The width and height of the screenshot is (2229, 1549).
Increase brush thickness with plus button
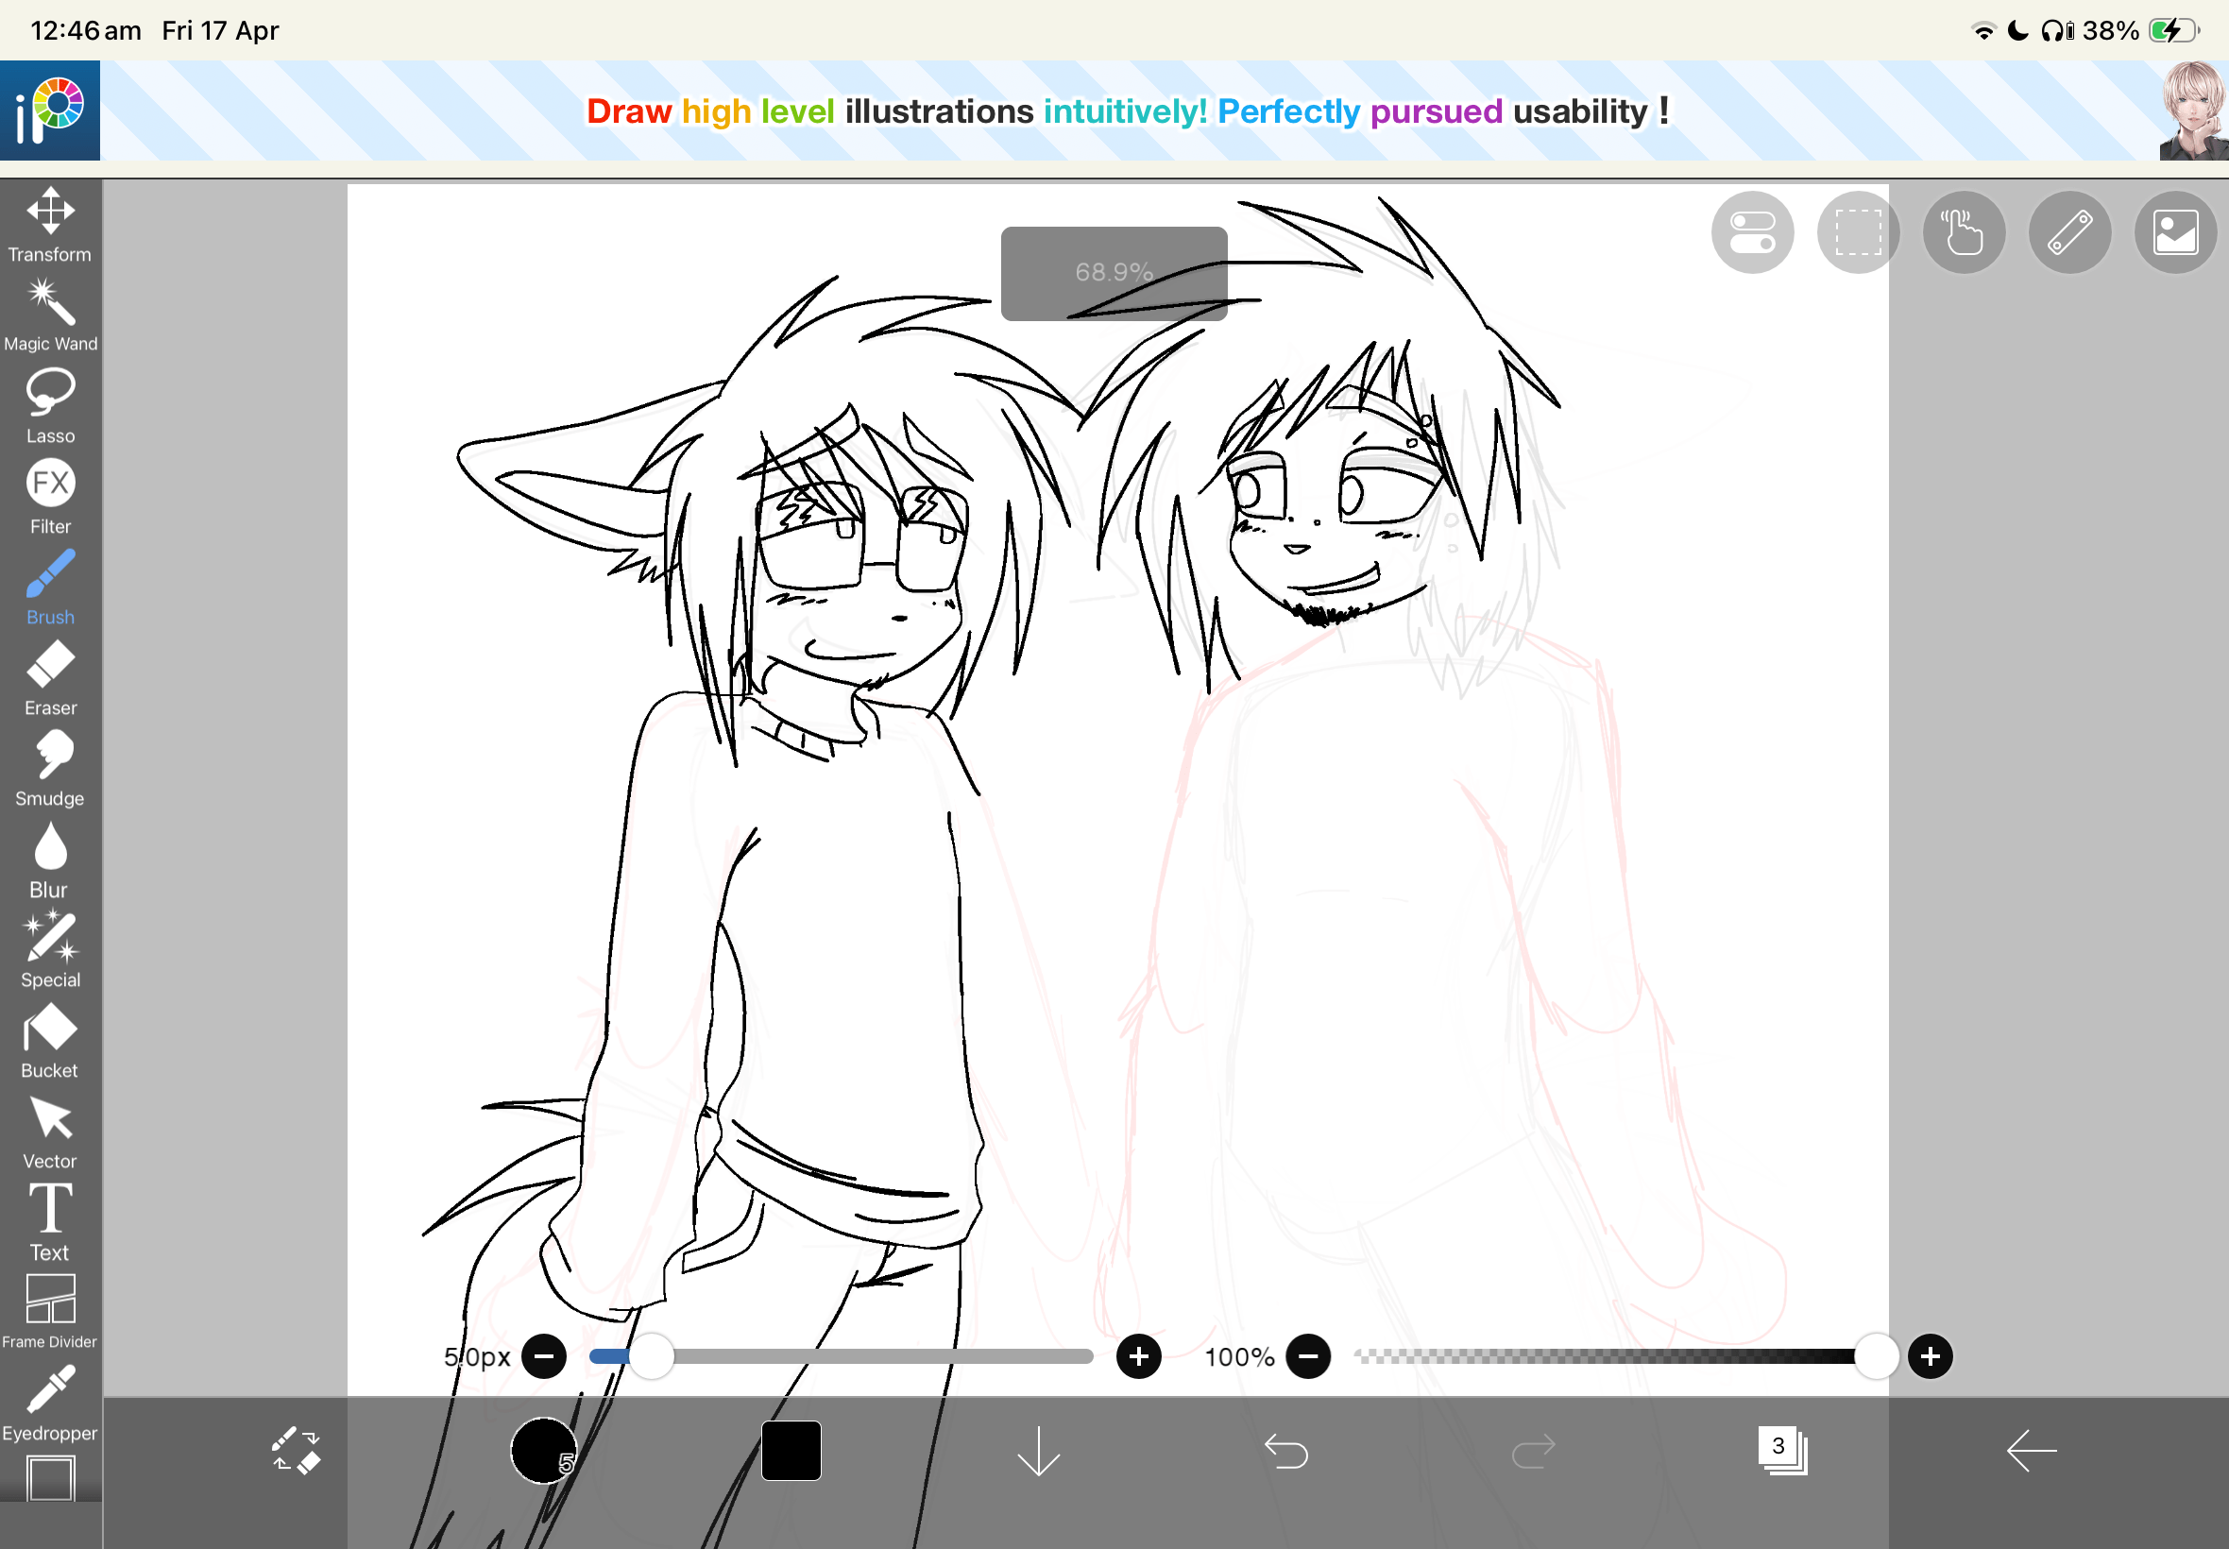pyautogui.click(x=1138, y=1356)
